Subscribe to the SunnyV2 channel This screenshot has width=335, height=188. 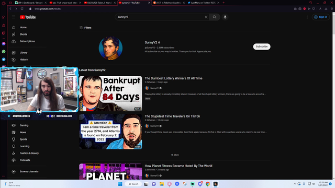(262, 46)
